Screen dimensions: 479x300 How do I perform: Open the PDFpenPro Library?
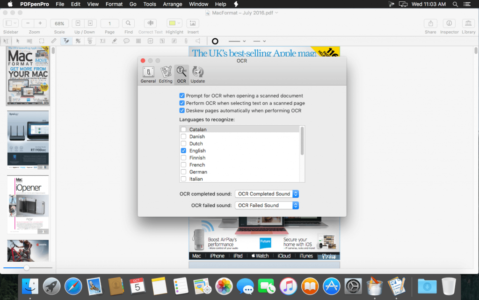pyautogui.click(x=468, y=23)
